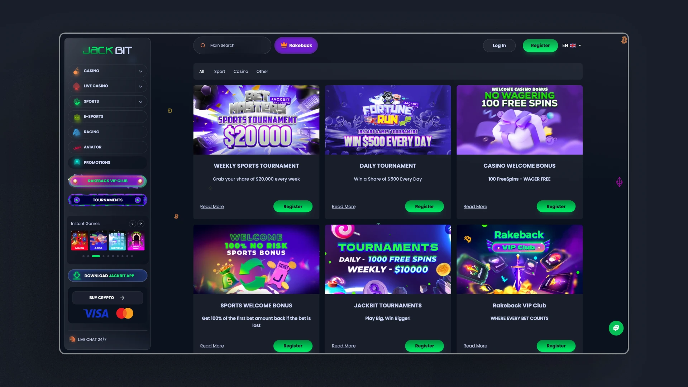The image size is (688, 387).
Task: Click the Log In button
Action: [499, 46]
